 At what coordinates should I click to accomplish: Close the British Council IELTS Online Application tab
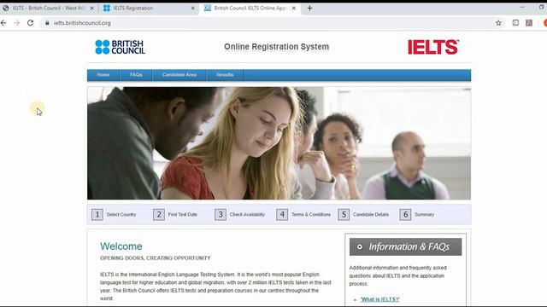(x=294, y=8)
